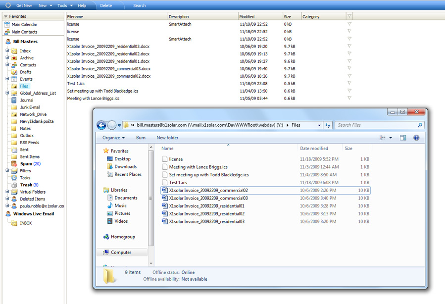Open the change view dropdown arrow
This screenshot has width=445, height=304.
coord(391,138)
